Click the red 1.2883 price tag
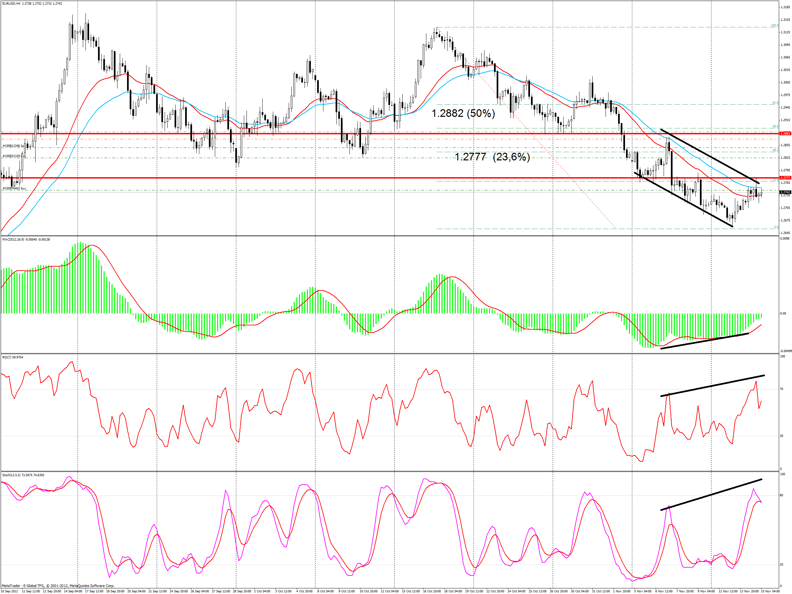The height and width of the screenshot is (594, 792). [785, 134]
